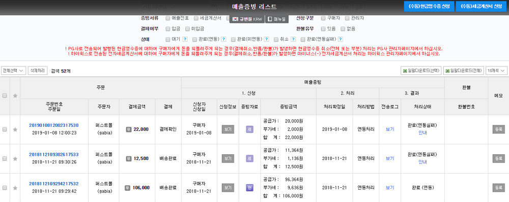Image resolution: width=509 pixels, height=202 pixels.
Task: Open the 규빈몰 KRW store selector
Action: (247, 19)
